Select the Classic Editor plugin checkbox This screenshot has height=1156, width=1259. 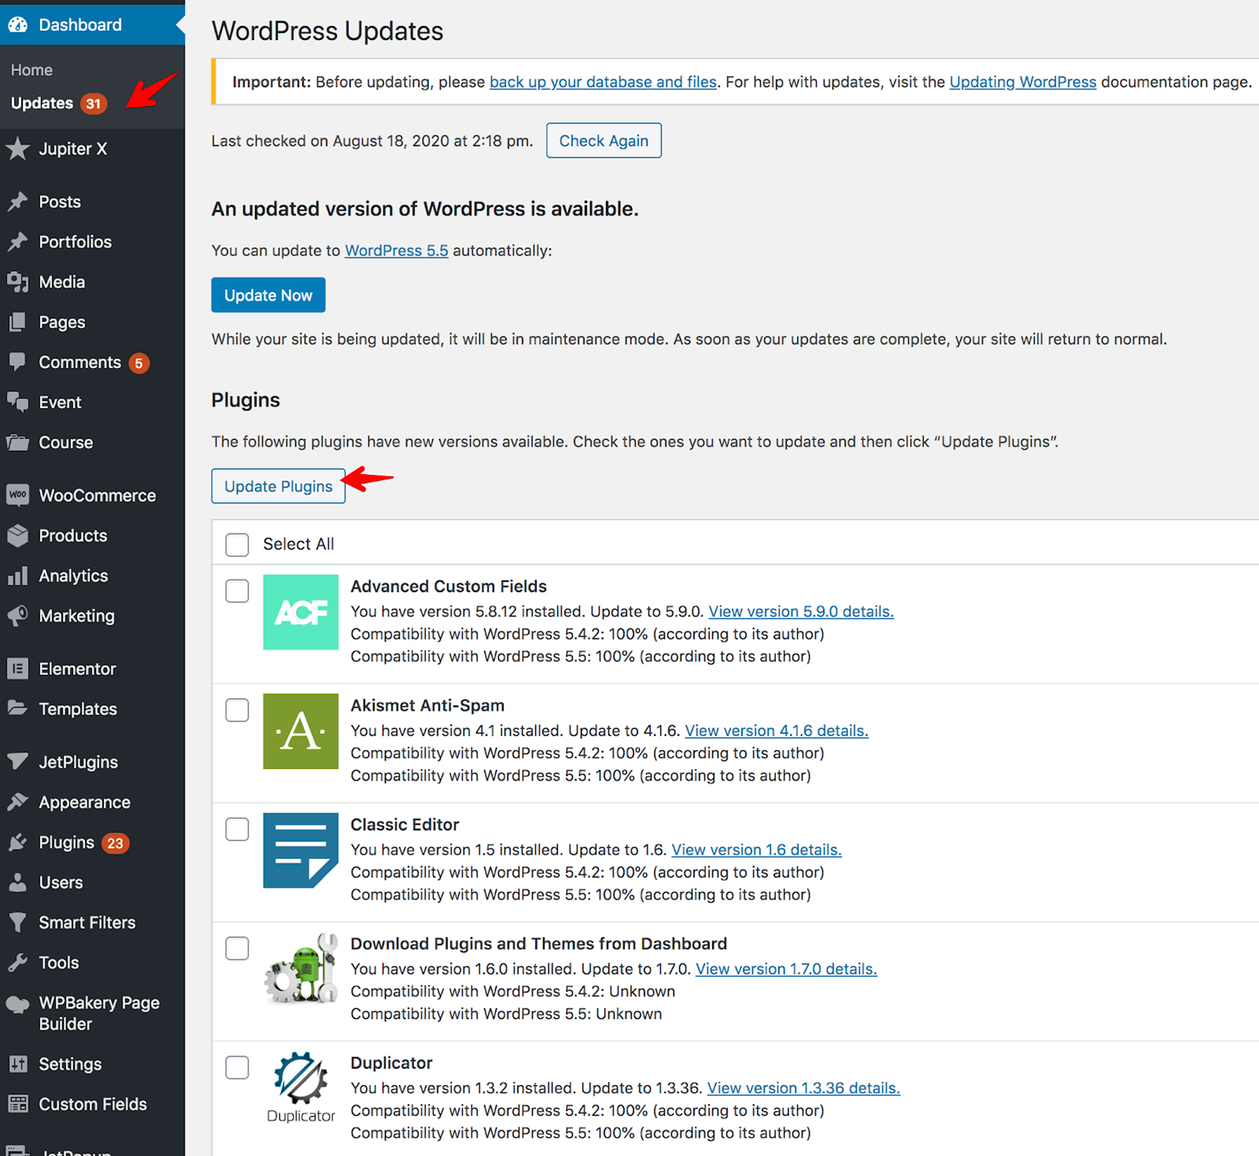coord(237,829)
